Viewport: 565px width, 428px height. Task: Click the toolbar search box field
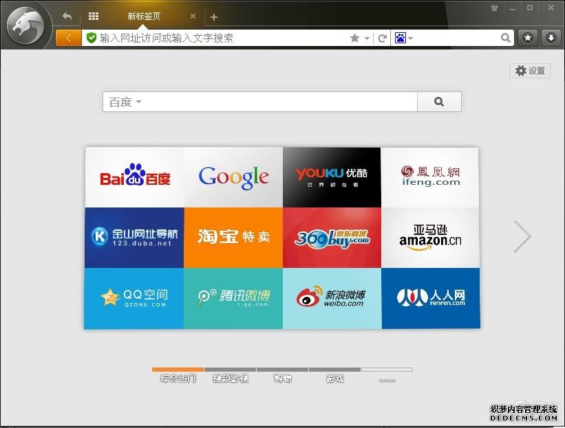click(x=457, y=38)
